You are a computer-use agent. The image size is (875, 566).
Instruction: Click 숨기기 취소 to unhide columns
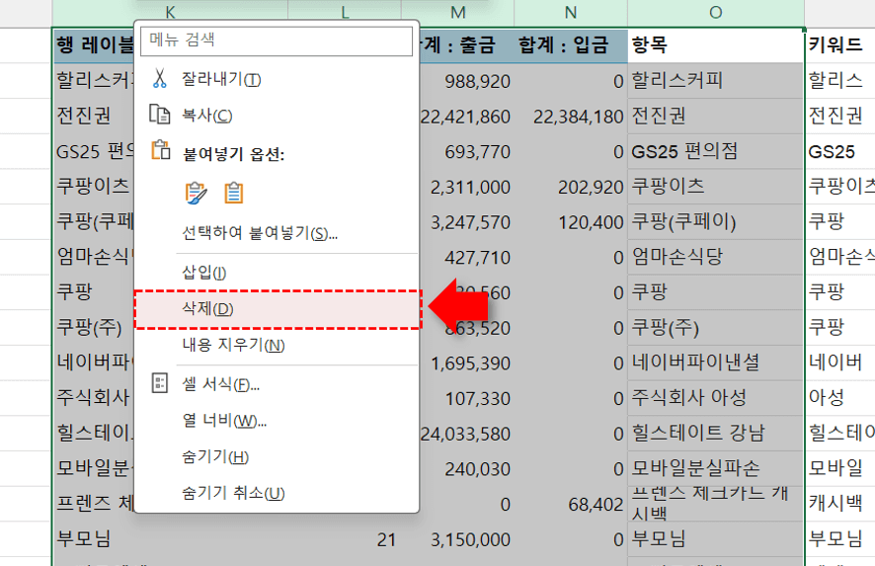[x=233, y=493]
